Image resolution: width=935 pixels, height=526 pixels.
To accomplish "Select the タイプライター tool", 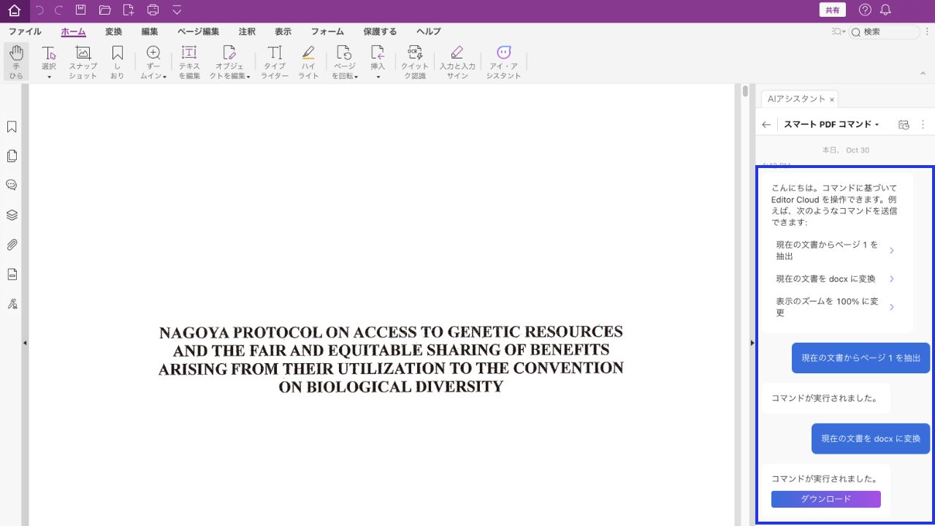I will pyautogui.click(x=275, y=62).
